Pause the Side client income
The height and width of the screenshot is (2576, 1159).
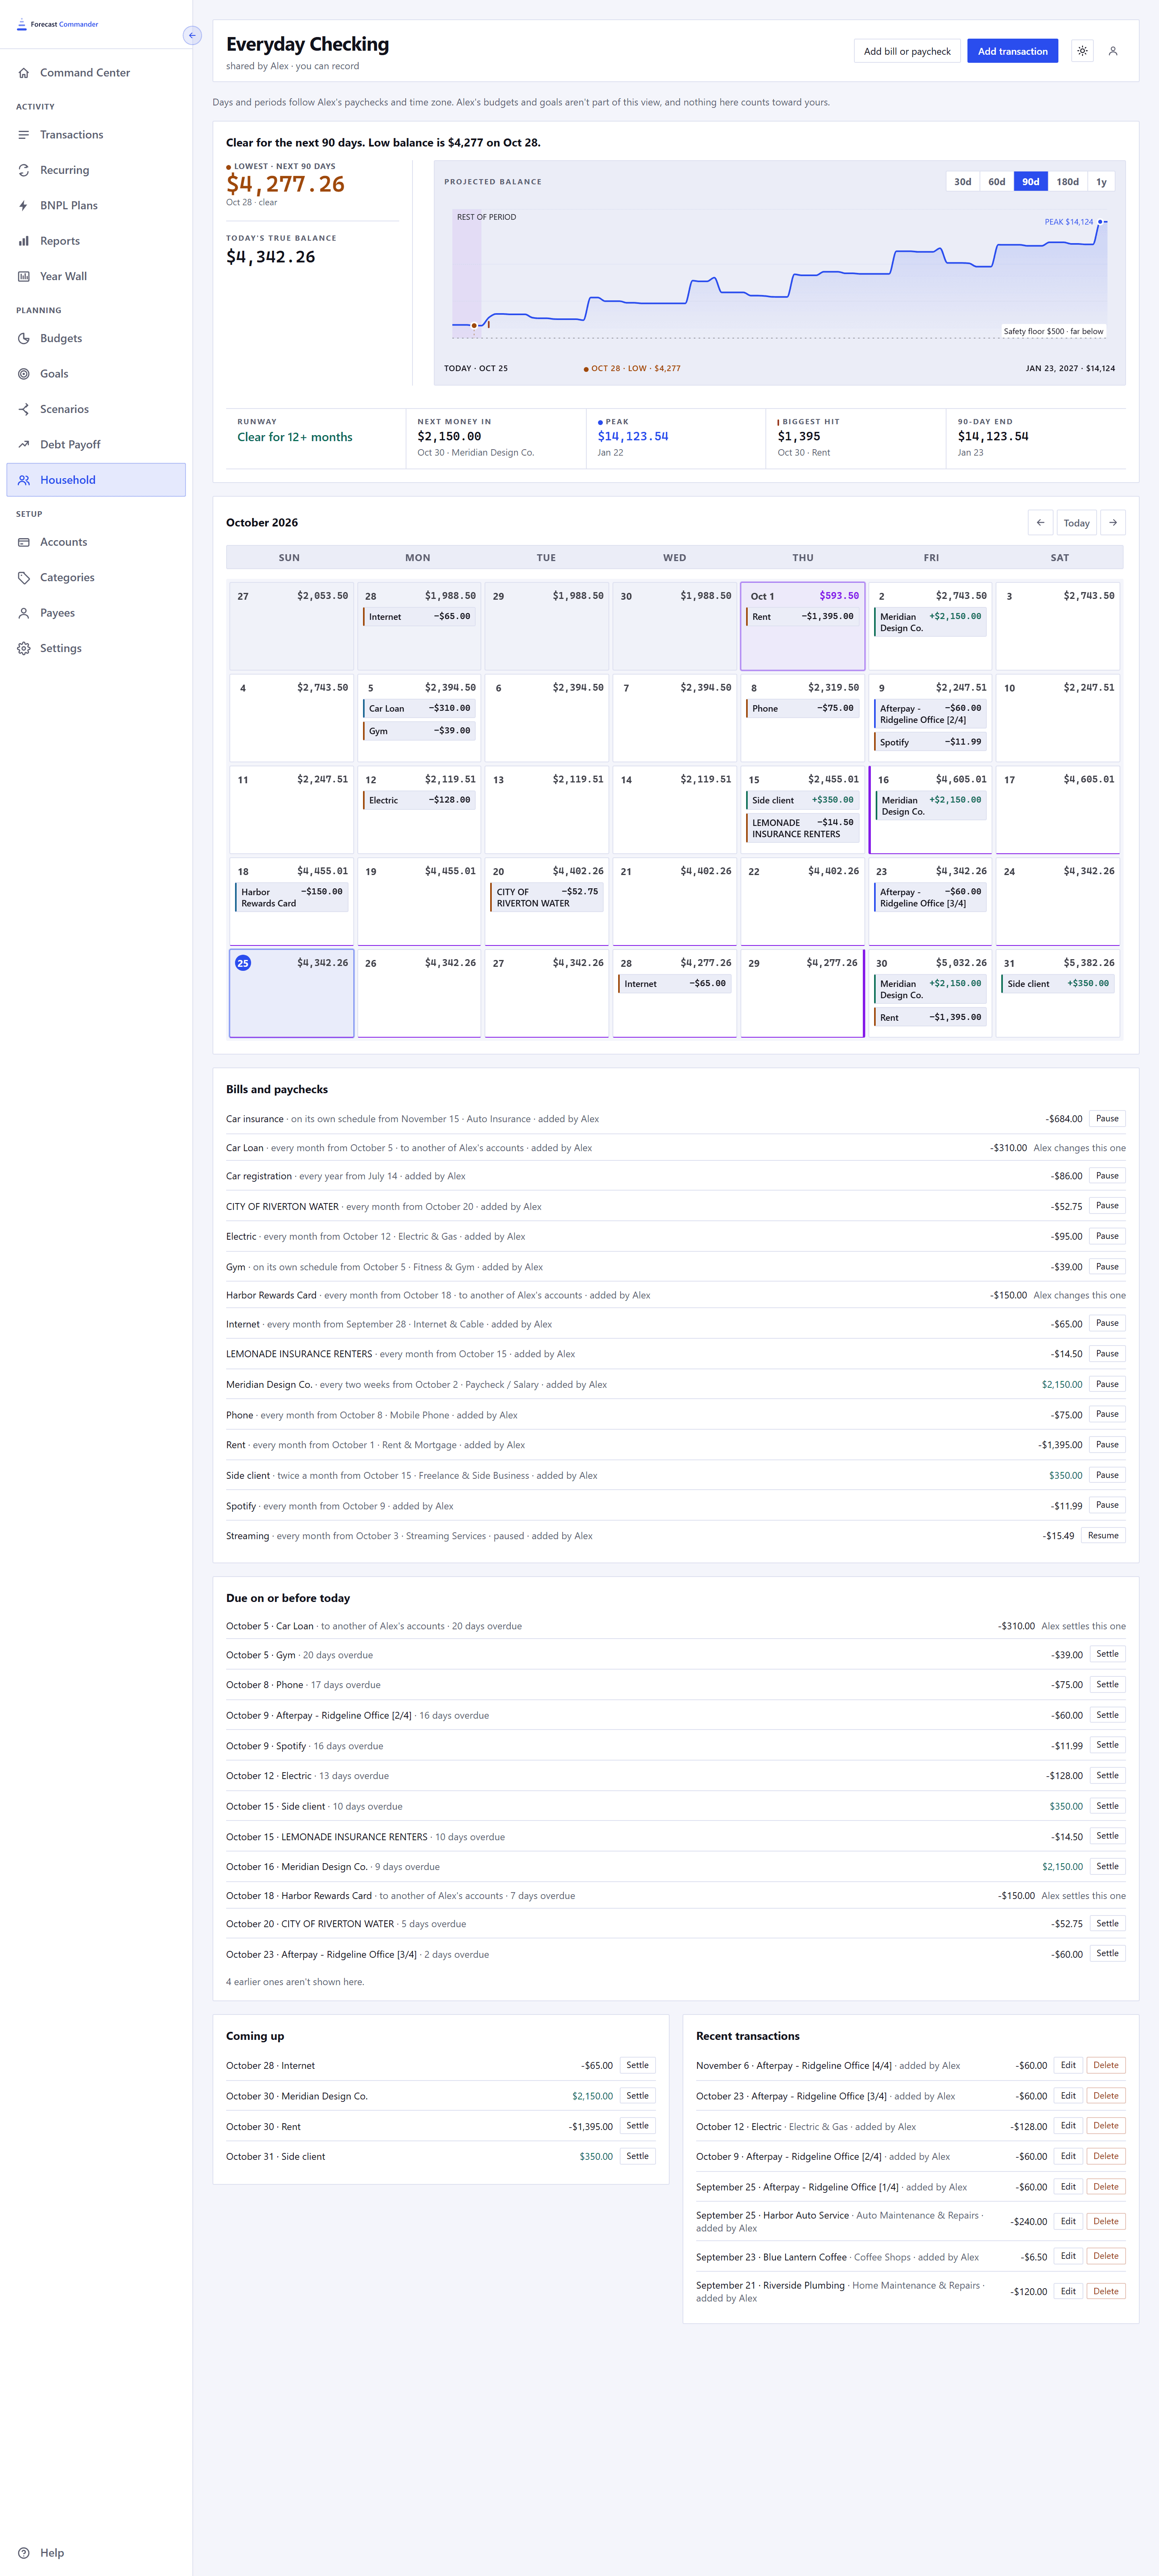point(1107,1475)
